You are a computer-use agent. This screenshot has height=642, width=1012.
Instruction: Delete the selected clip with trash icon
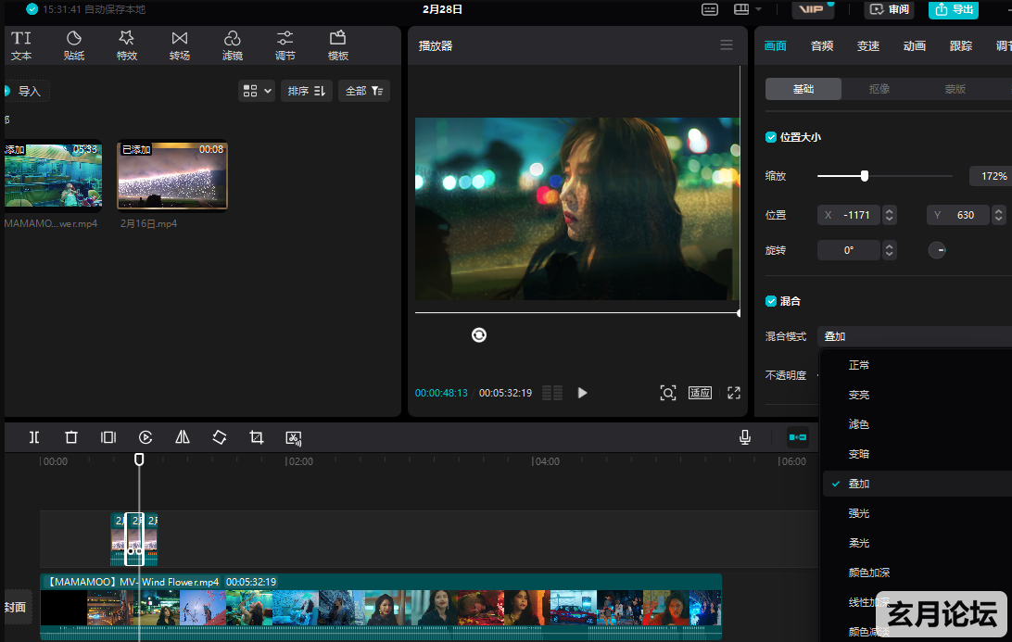coord(71,437)
